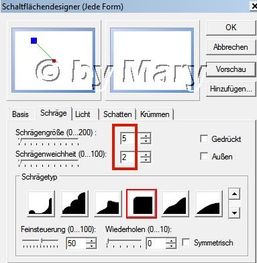257x263 pixels.
Task: Select the second stepped-cloud bevel type
Action: tap(74, 204)
